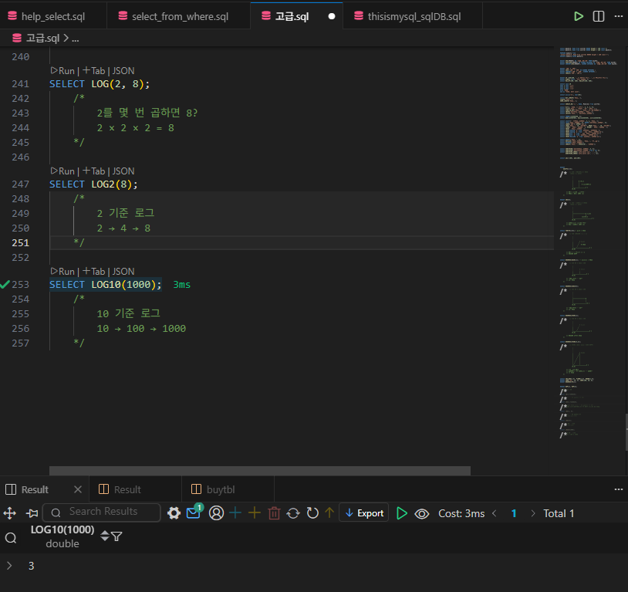Re-run query with green play button
The width and height of the screenshot is (628, 592).
[401, 513]
